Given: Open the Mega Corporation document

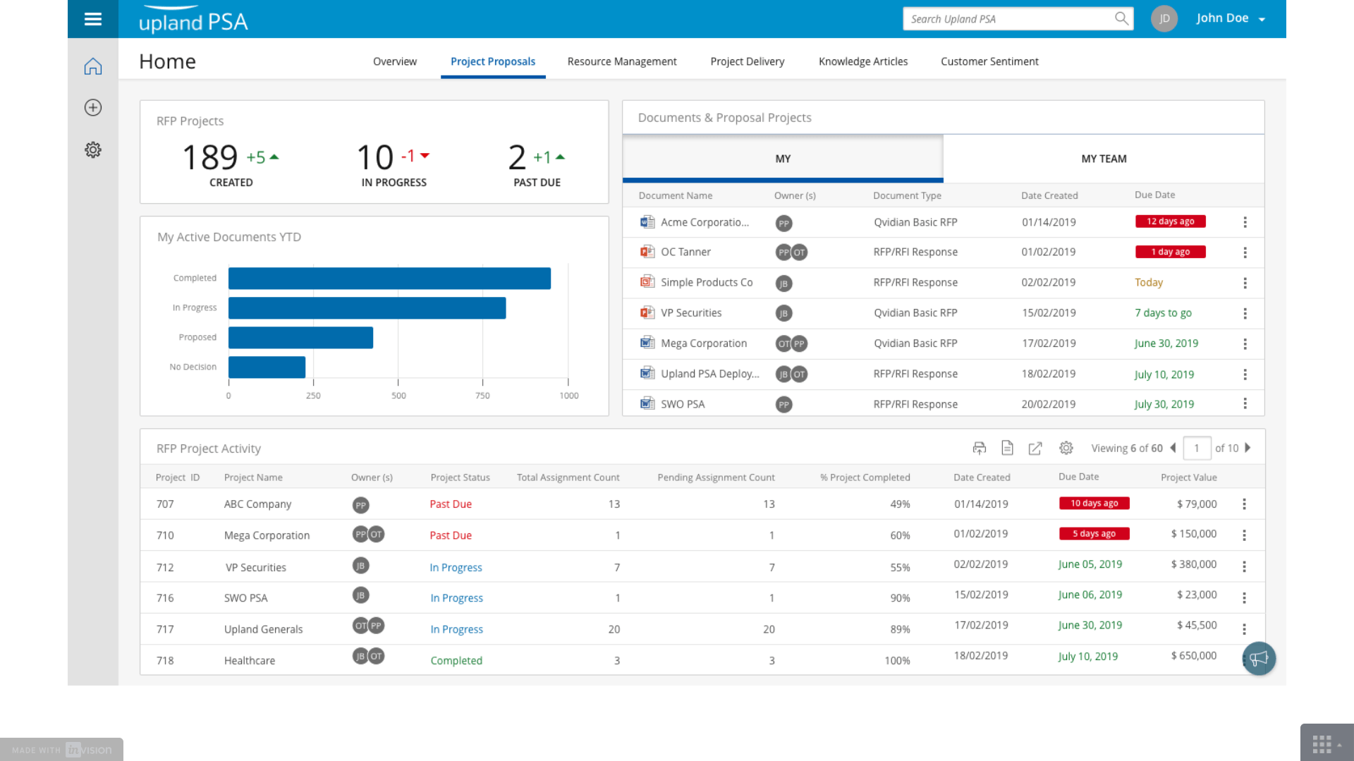Looking at the screenshot, I should pos(704,343).
